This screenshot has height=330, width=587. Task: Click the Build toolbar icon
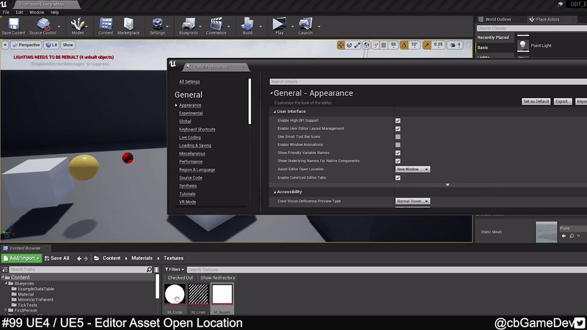(x=247, y=26)
